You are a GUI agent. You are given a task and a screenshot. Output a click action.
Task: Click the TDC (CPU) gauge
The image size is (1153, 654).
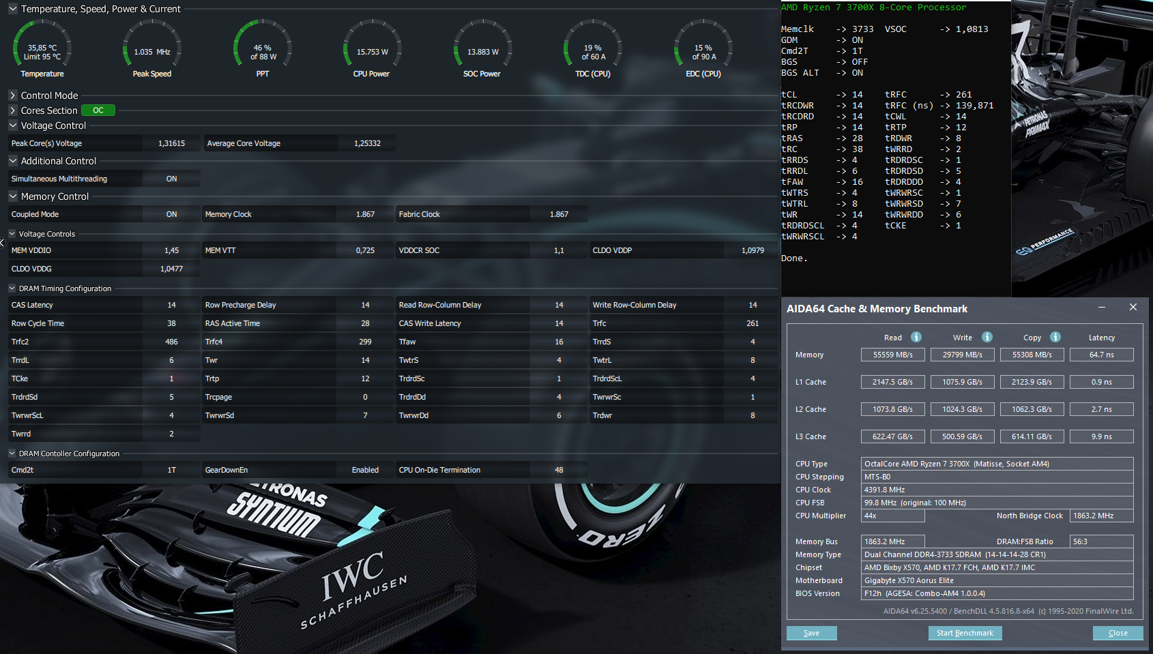(x=593, y=49)
